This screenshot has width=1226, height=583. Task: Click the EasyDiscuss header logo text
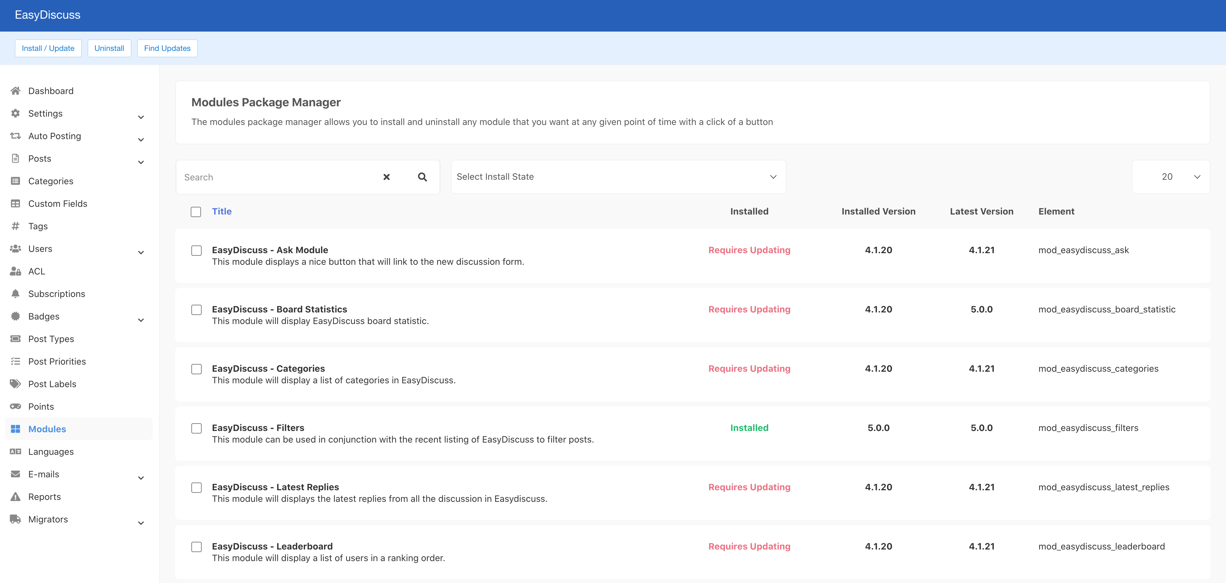coord(48,15)
